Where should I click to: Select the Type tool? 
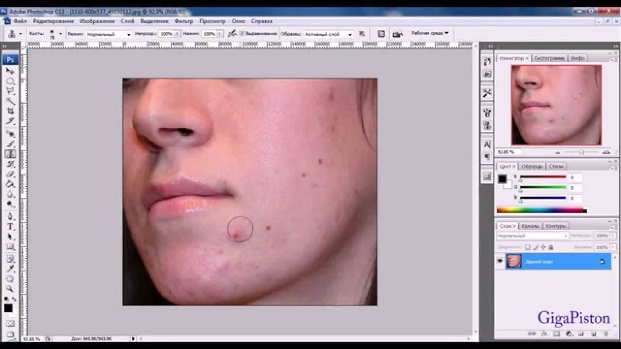click(10, 227)
